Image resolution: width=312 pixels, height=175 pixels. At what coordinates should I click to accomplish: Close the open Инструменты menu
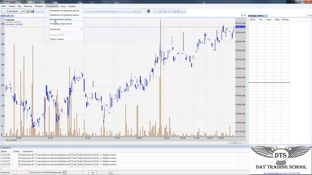point(52,6)
